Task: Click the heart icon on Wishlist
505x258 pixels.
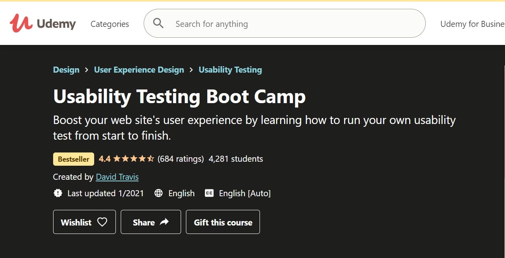Action: tap(102, 222)
